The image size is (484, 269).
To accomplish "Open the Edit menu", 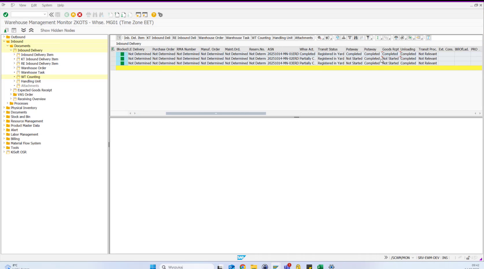I will click(x=34, y=5).
